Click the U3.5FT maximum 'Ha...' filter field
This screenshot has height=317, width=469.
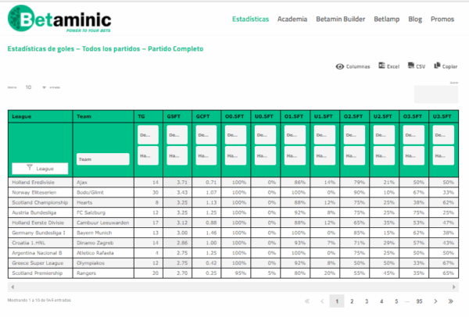443,155
